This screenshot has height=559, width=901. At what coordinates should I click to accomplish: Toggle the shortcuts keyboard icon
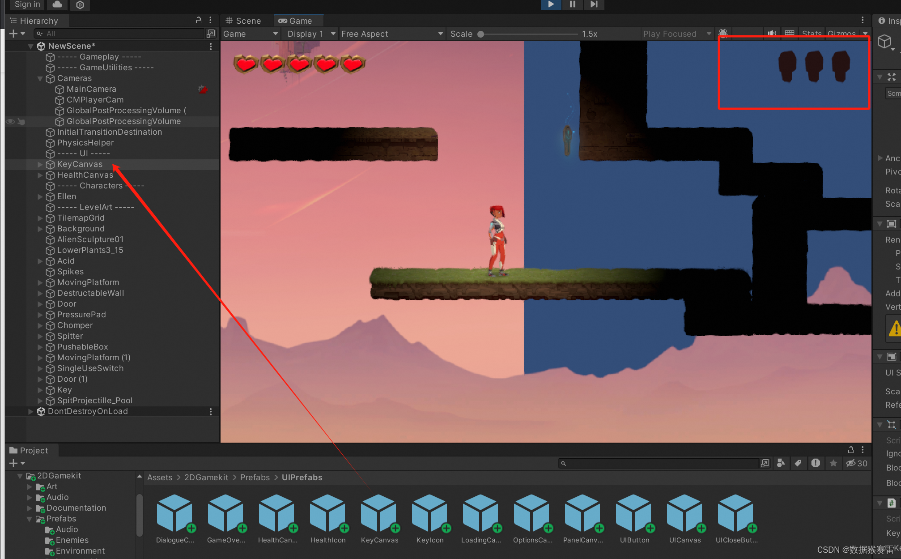click(789, 34)
